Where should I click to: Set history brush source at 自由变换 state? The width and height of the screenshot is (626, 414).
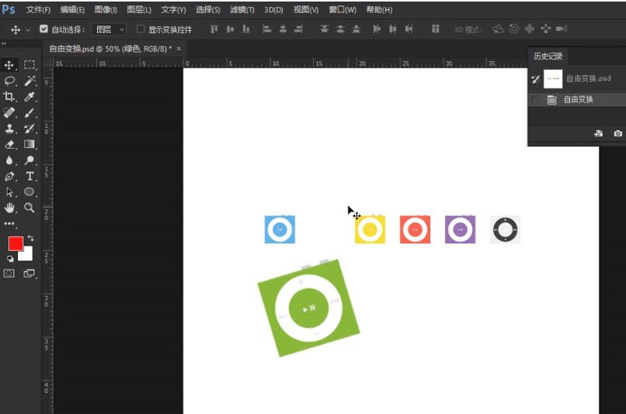pos(536,99)
